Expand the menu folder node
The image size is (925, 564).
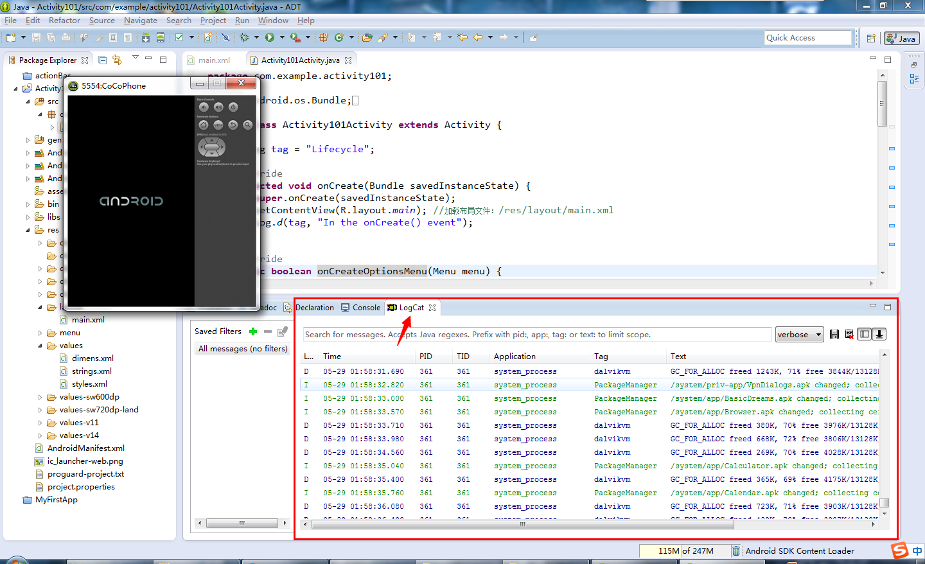pyautogui.click(x=40, y=333)
